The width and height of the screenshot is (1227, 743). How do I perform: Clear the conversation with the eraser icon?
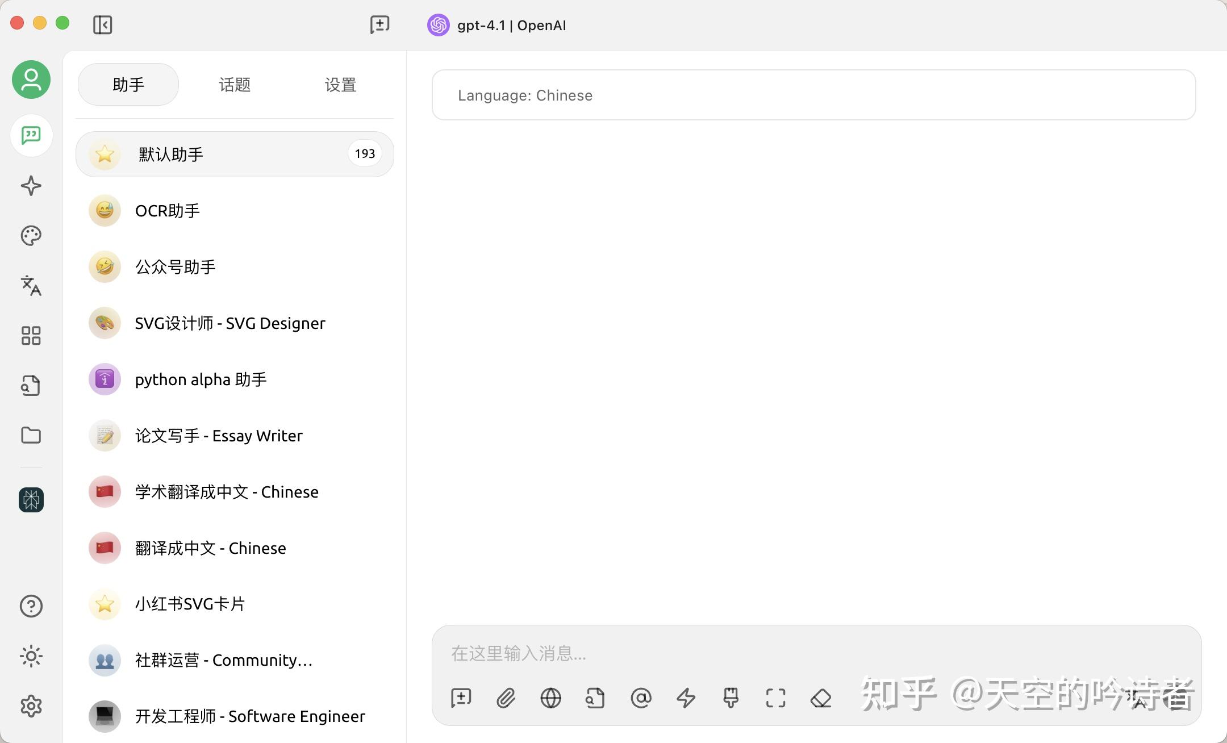click(820, 698)
